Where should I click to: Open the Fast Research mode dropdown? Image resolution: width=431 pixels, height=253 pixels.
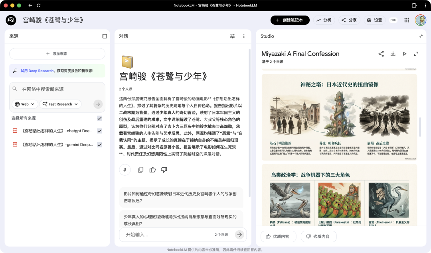point(61,104)
